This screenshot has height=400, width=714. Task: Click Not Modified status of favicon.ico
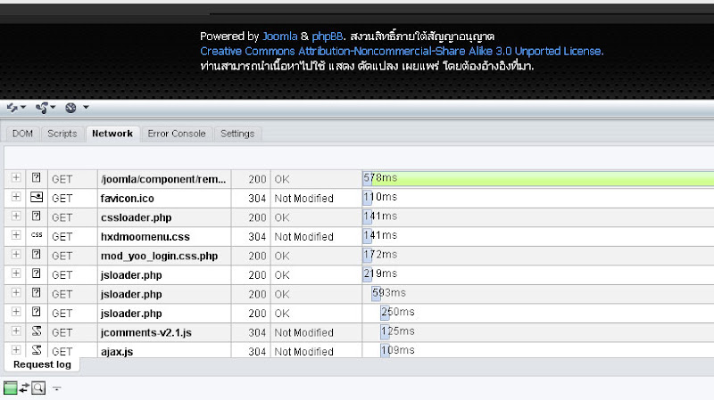pos(303,199)
